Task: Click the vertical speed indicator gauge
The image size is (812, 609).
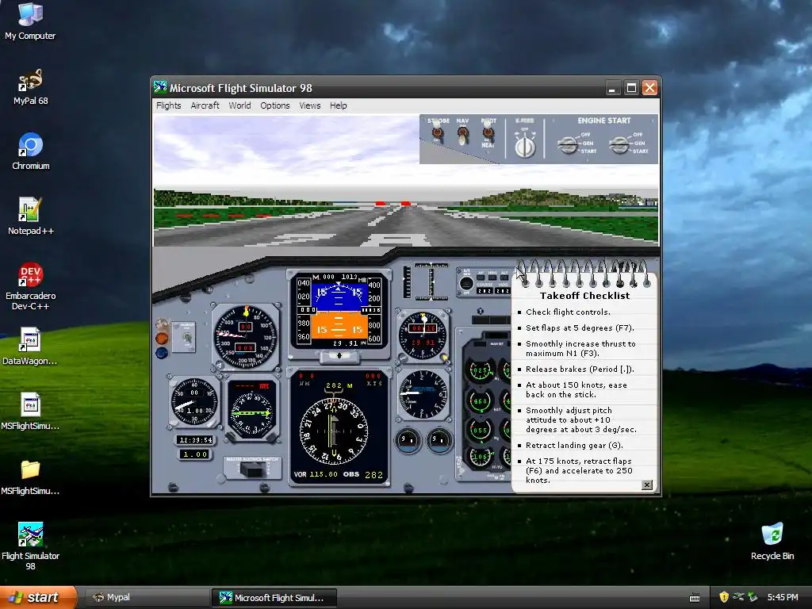Action: pos(423,393)
